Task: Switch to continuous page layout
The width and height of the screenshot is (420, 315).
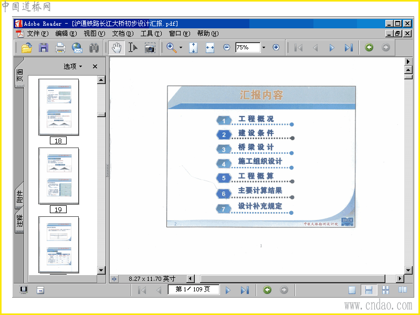Action: point(369,290)
